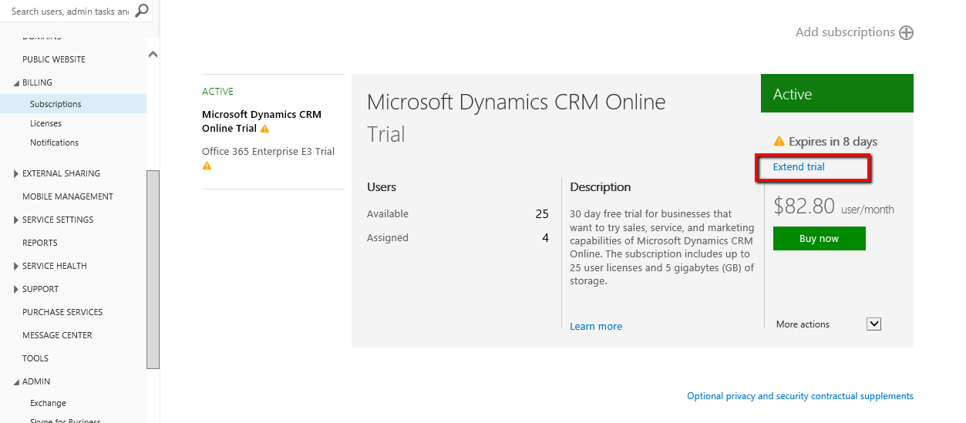This screenshot has height=423, width=966.
Task: Expand the External Sharing section
Action: pyautogui.click(x=17, y=173)
